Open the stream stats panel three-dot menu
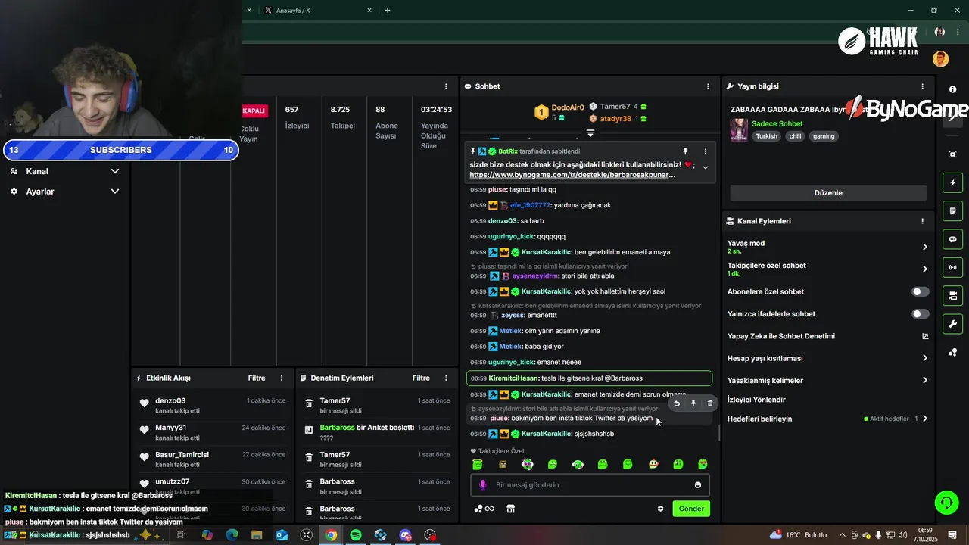The height and width of the screenshot is (545, 969). (x=446, y=86)
